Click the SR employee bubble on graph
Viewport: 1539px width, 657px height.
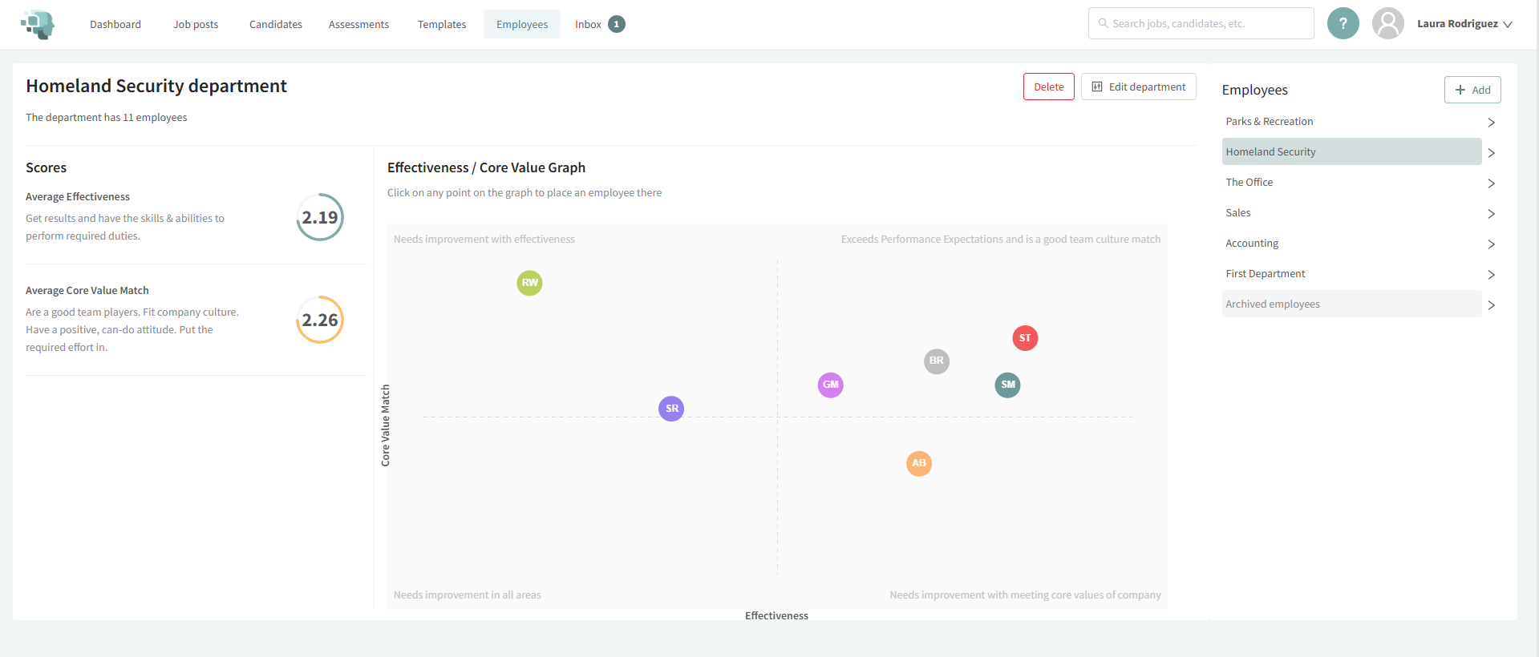click(671, 409)
